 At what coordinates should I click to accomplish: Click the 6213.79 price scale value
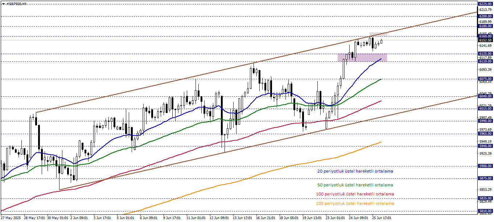click(x=485, y=10)
